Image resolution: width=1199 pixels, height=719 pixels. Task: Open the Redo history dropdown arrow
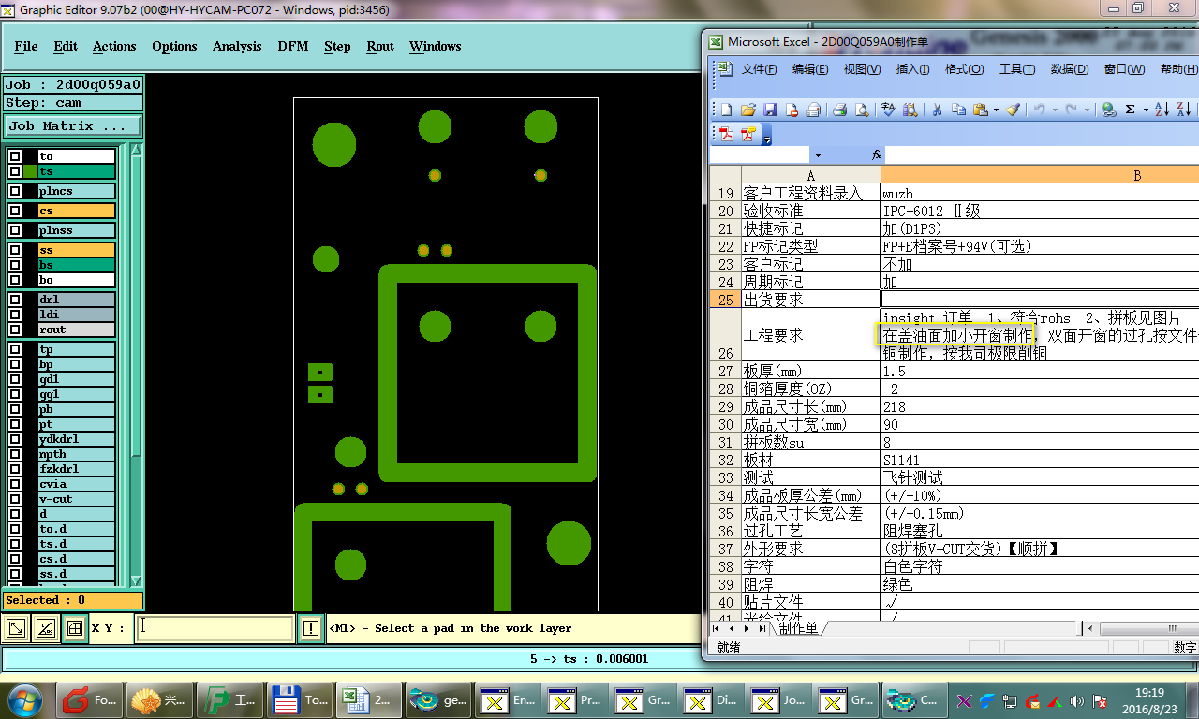pos(1087,110)
